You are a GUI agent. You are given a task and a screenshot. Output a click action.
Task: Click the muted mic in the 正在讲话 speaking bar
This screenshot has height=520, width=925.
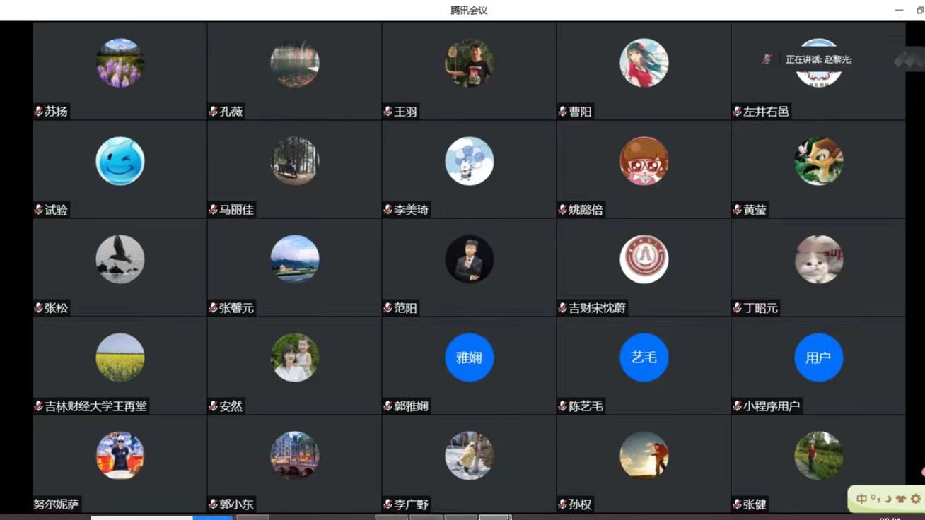[x=767, y=59]
